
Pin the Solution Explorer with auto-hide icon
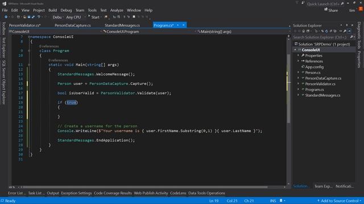(x=347, y=25)
